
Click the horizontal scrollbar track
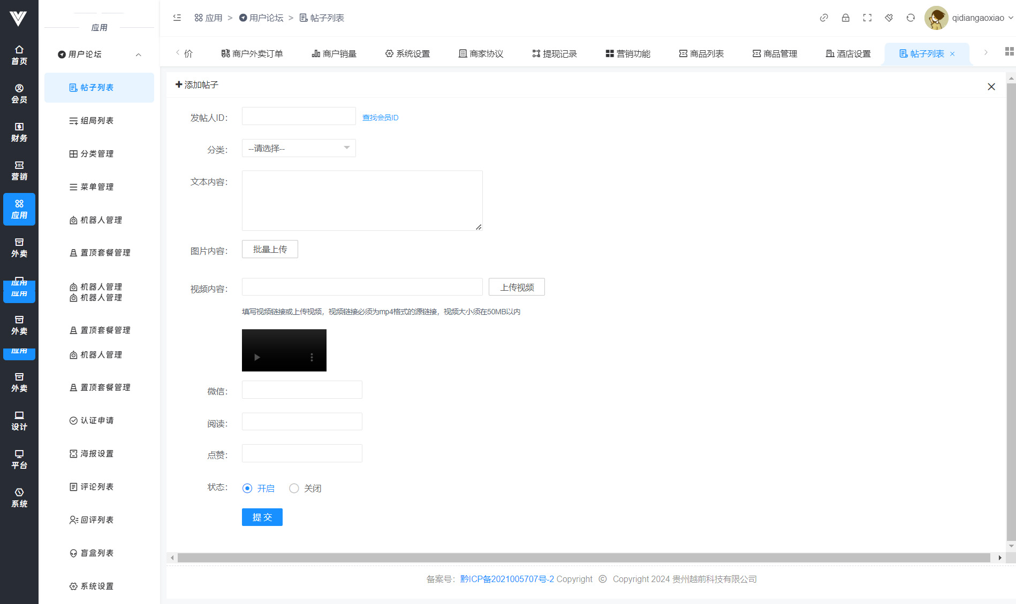[x=583, y=558]
